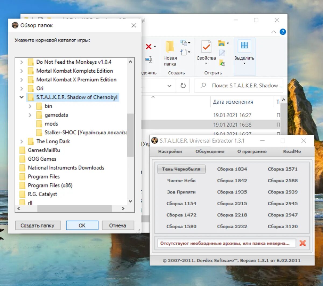Image resolution: width=323 pixels, height=286 pixels.
Task: Choose Сборка 1472 build
Action: point(181,215)
